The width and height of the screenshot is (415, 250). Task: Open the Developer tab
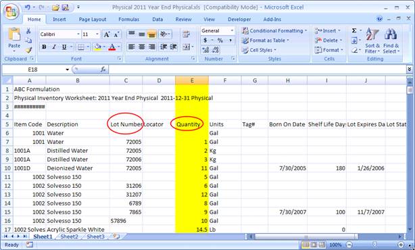pos(239,20)
